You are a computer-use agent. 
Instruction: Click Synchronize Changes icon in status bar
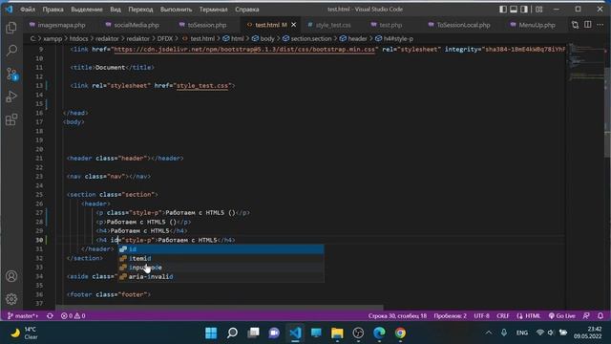pos(50,316)
